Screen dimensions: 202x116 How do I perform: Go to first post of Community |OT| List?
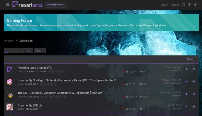tap(186, 107)
